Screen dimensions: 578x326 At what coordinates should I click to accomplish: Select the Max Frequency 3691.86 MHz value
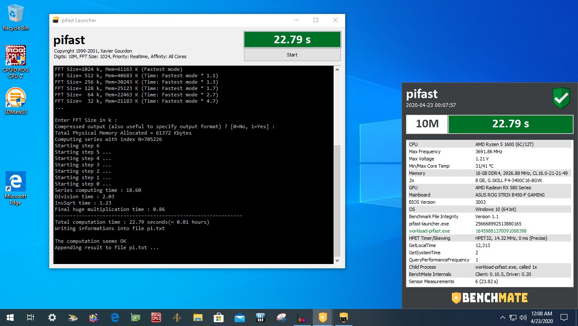tap(488, 152)
